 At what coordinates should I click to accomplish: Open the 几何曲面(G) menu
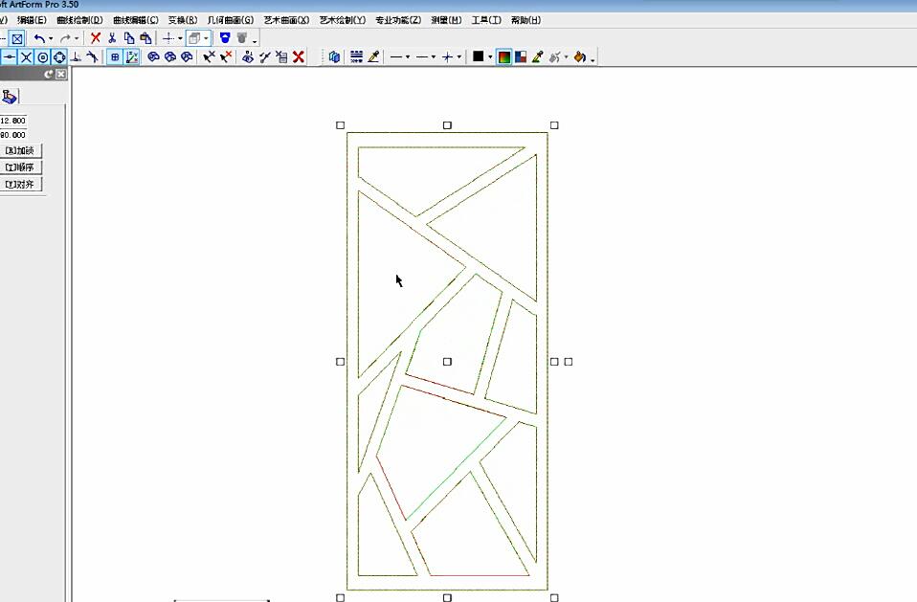click(231, 20)
